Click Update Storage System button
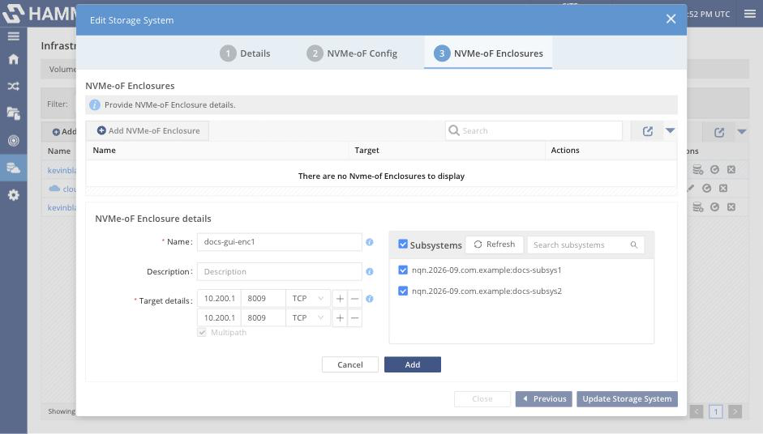Image resolution: width=763 pixels, height=434 pixels. 628,399
